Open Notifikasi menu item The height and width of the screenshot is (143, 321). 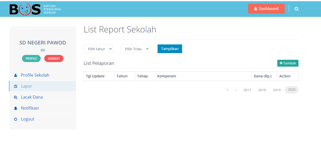click(43, 108)
